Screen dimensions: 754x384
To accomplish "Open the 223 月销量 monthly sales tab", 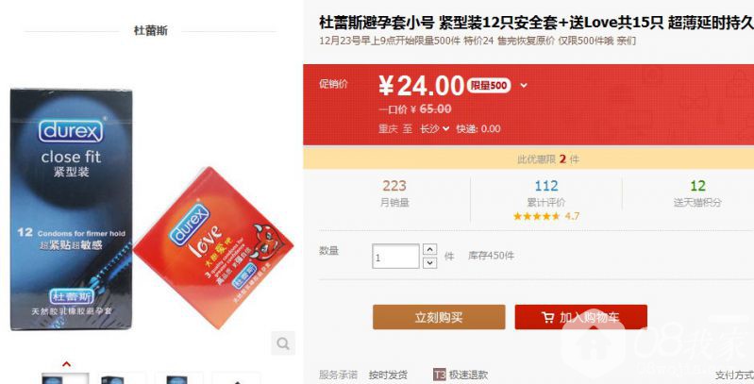I will coord(394,193).
